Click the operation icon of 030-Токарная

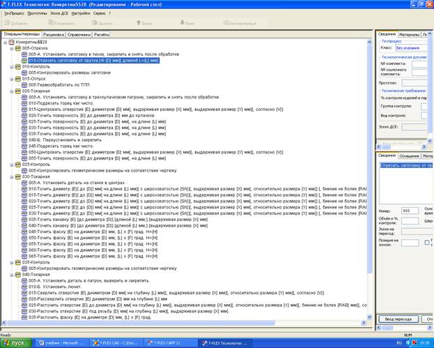point(18,176)
